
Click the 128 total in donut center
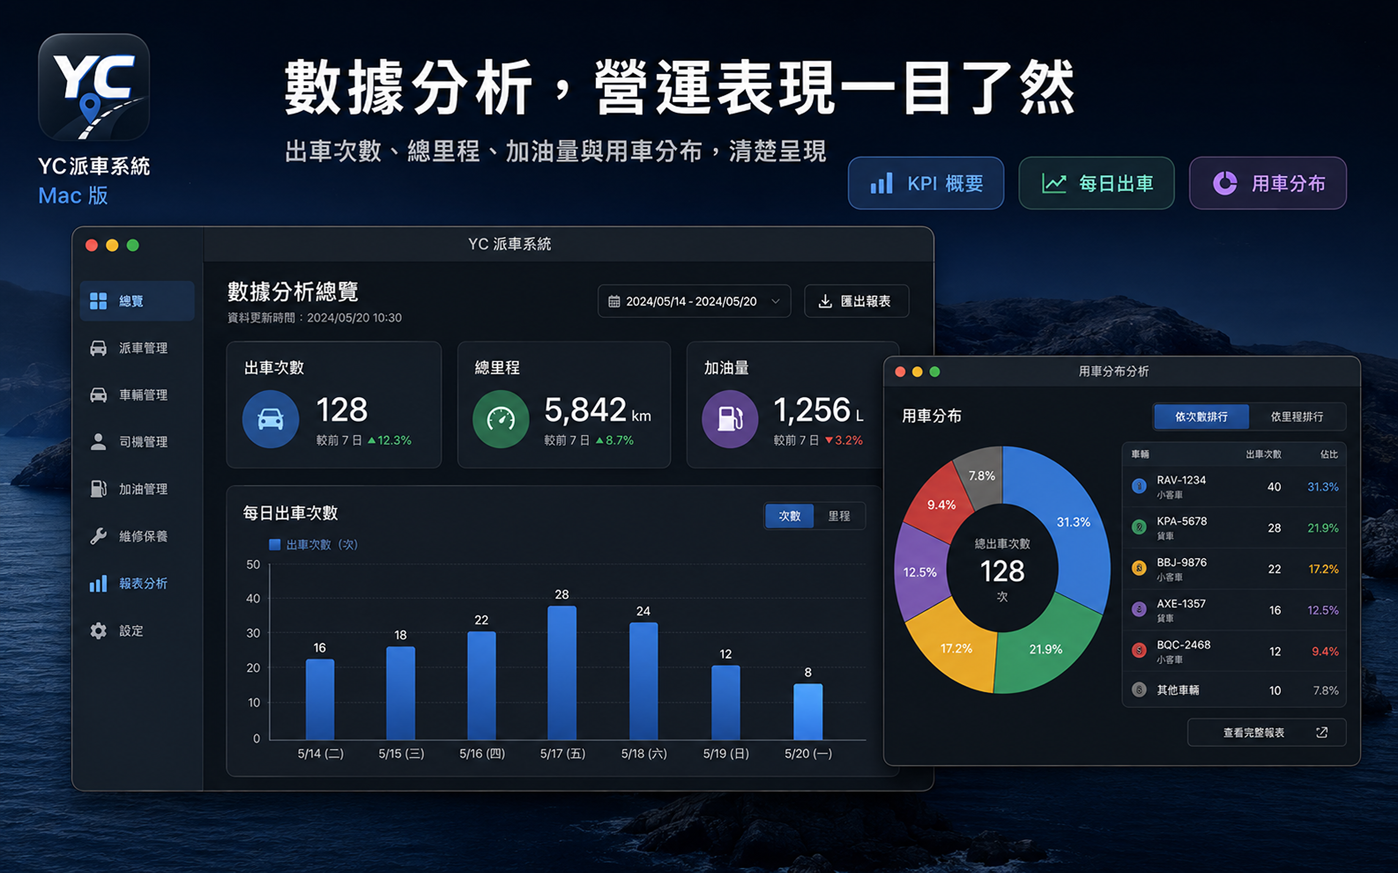tap(1002, 571)
